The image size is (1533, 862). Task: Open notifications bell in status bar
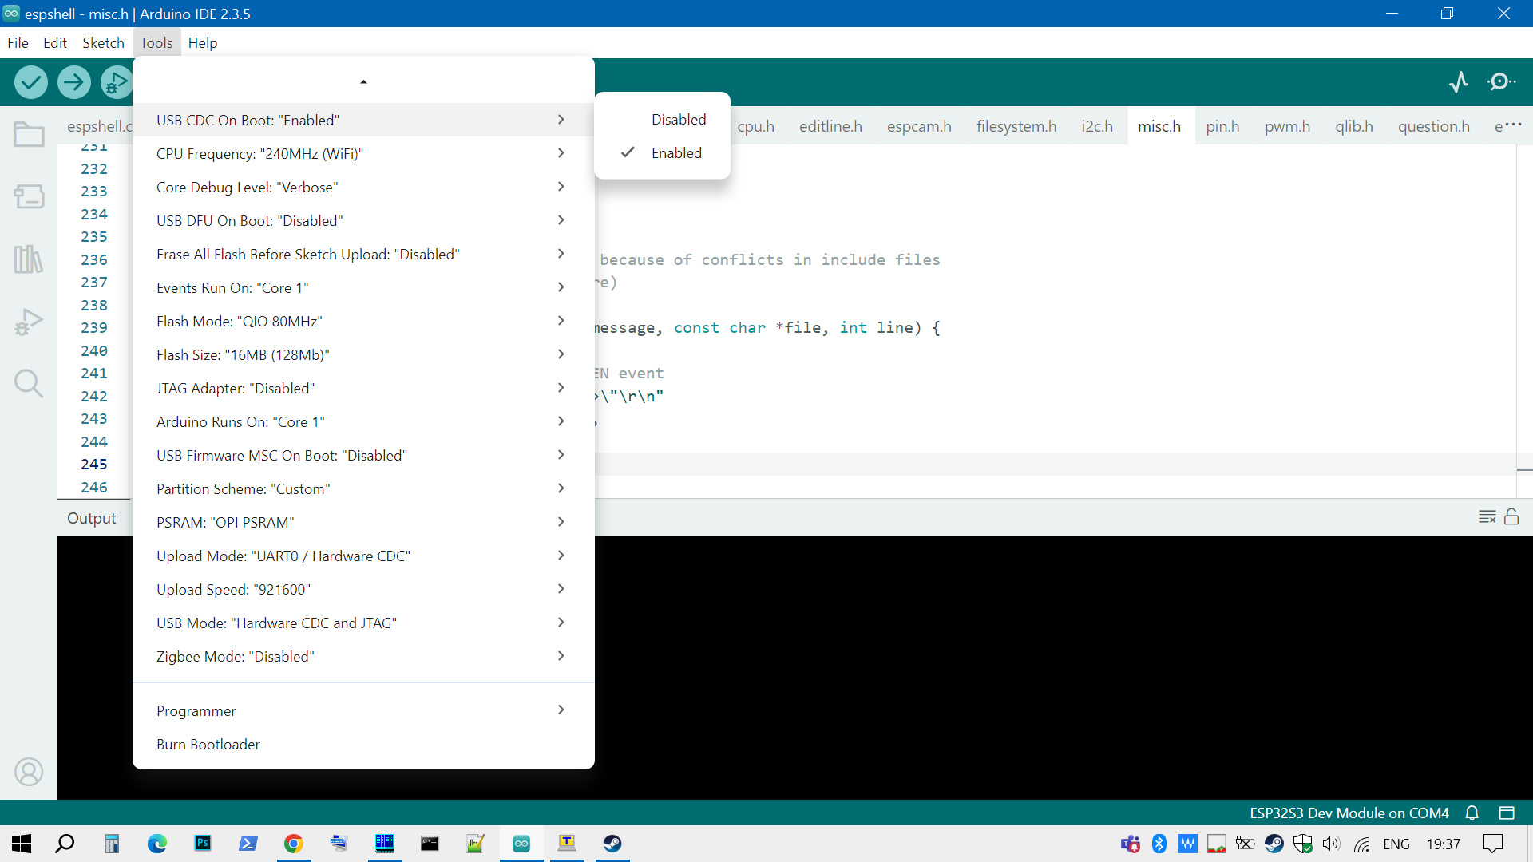[x=1472, y=813]
